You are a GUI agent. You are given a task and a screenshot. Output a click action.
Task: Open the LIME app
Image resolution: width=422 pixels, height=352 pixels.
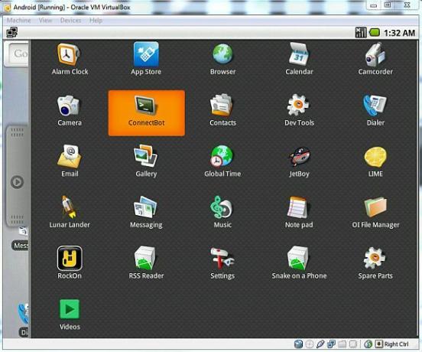[x=375, y=161]
